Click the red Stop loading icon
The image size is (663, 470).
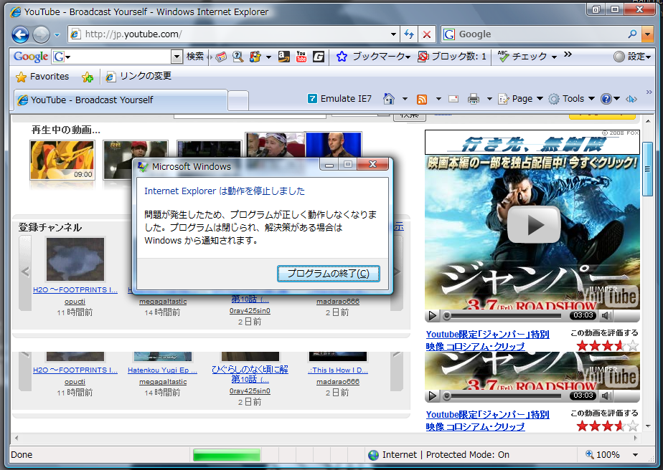click(427, 34)
